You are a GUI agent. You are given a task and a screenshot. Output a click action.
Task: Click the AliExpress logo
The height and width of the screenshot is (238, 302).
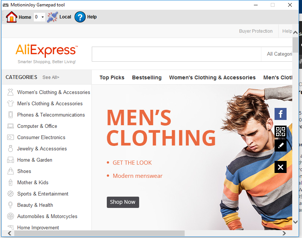(47, 51)
